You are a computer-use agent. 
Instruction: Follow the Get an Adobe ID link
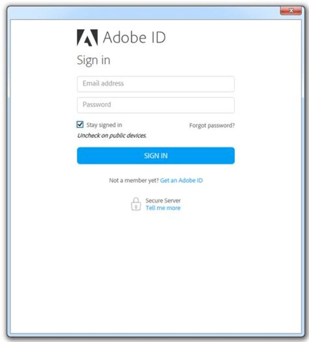[x=182, y=180]
